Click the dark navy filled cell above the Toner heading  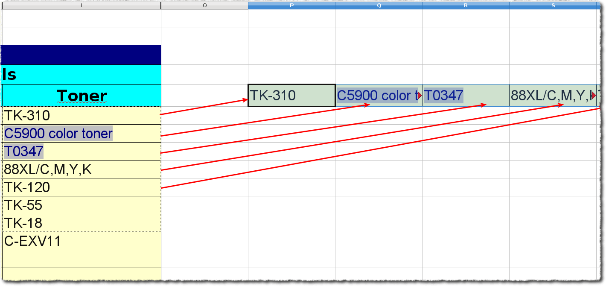[81, 55]
